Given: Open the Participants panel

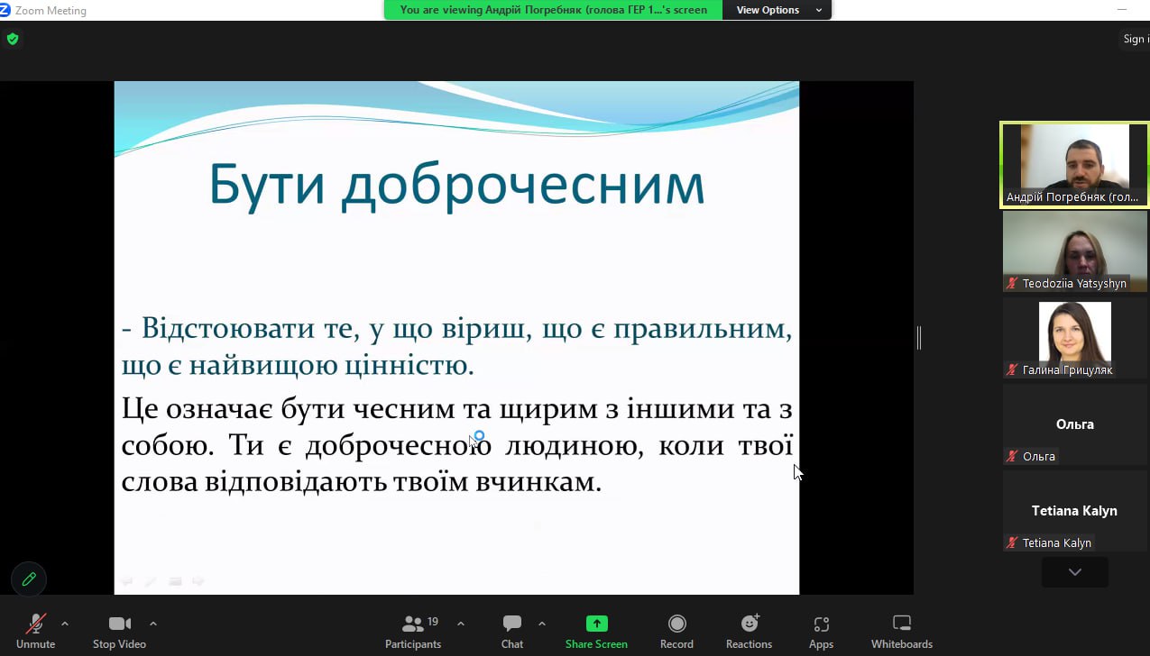Looking at the screenshot, I should (413, 631).
